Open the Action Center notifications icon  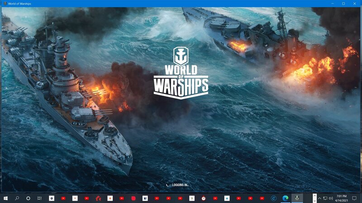pos(354,198)
